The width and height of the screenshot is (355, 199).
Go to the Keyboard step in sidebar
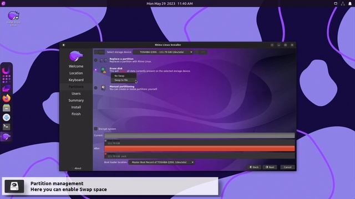(x=76, y=80)
